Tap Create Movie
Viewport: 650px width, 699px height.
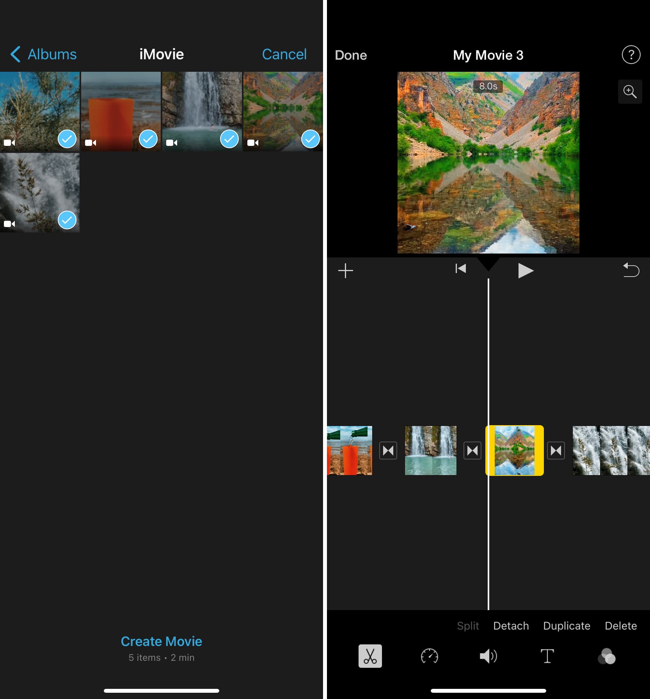[x=162, y=641]
